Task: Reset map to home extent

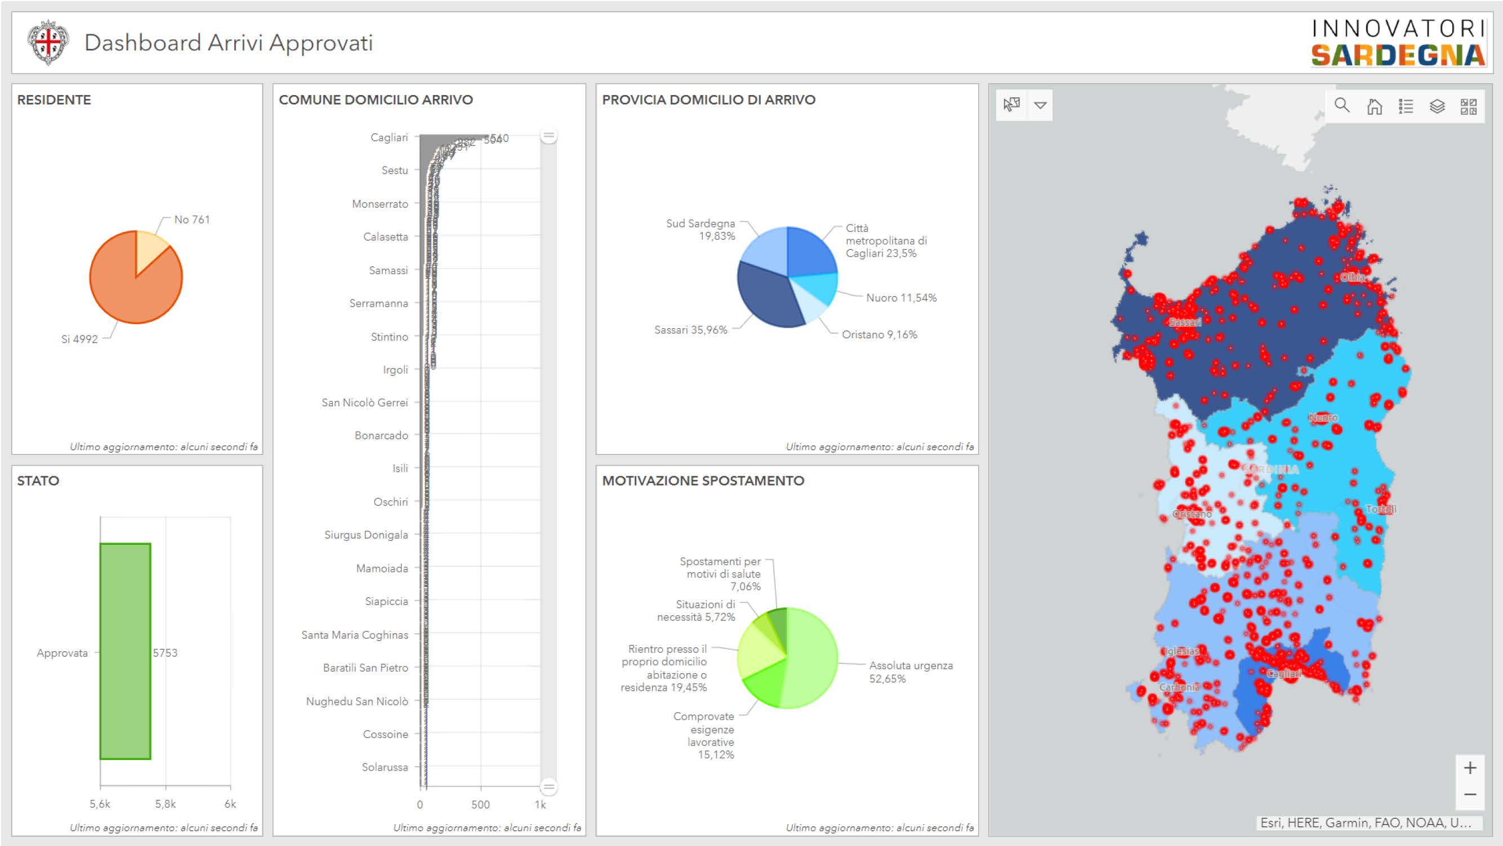Action: (1374, 106)
